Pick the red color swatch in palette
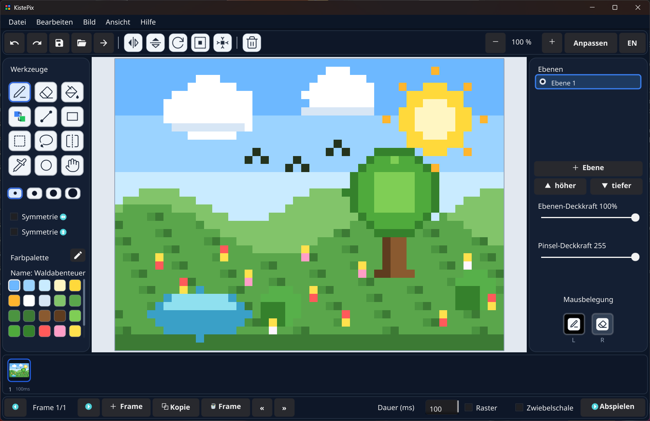 point(44,331)
